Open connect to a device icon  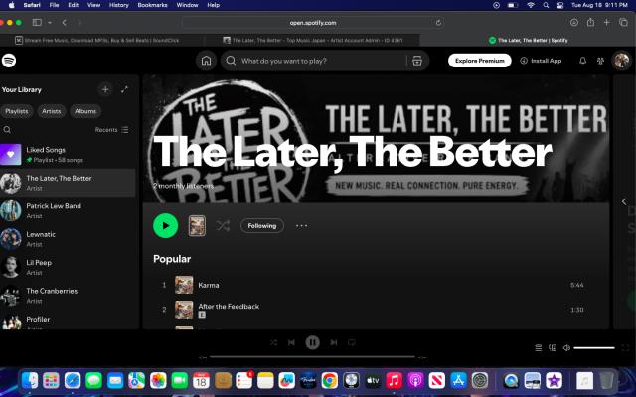coord(553,348)
